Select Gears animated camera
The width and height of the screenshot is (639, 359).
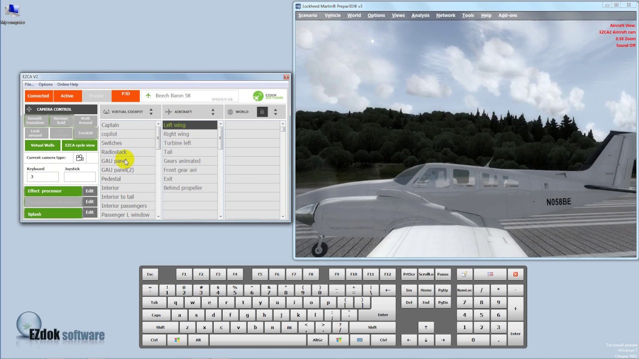(x=190, y=161)
